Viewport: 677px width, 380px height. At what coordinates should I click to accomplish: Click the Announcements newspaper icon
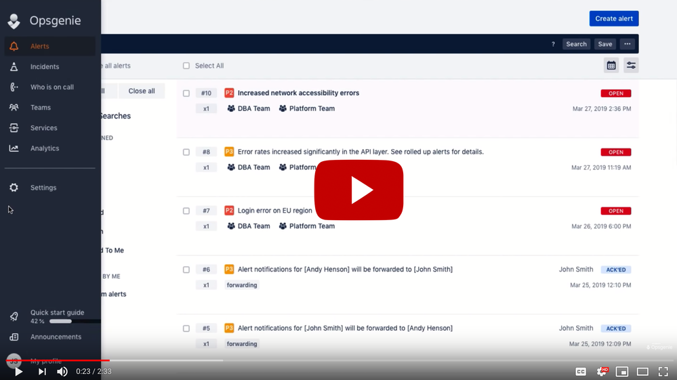tap(14, 337)
